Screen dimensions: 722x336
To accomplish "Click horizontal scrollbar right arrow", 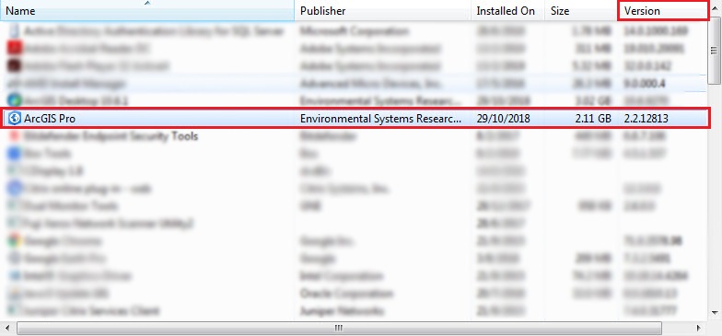I will coord(698,328).
